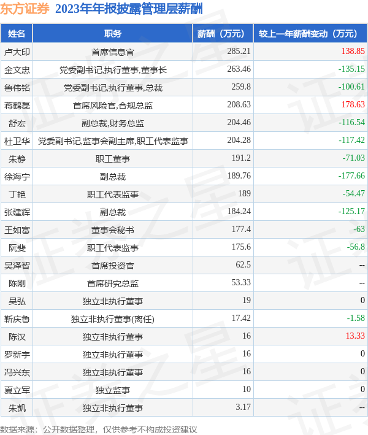Select the name 吴弘
This screenshot has width=368, height=435.
[x=17, y=301]
